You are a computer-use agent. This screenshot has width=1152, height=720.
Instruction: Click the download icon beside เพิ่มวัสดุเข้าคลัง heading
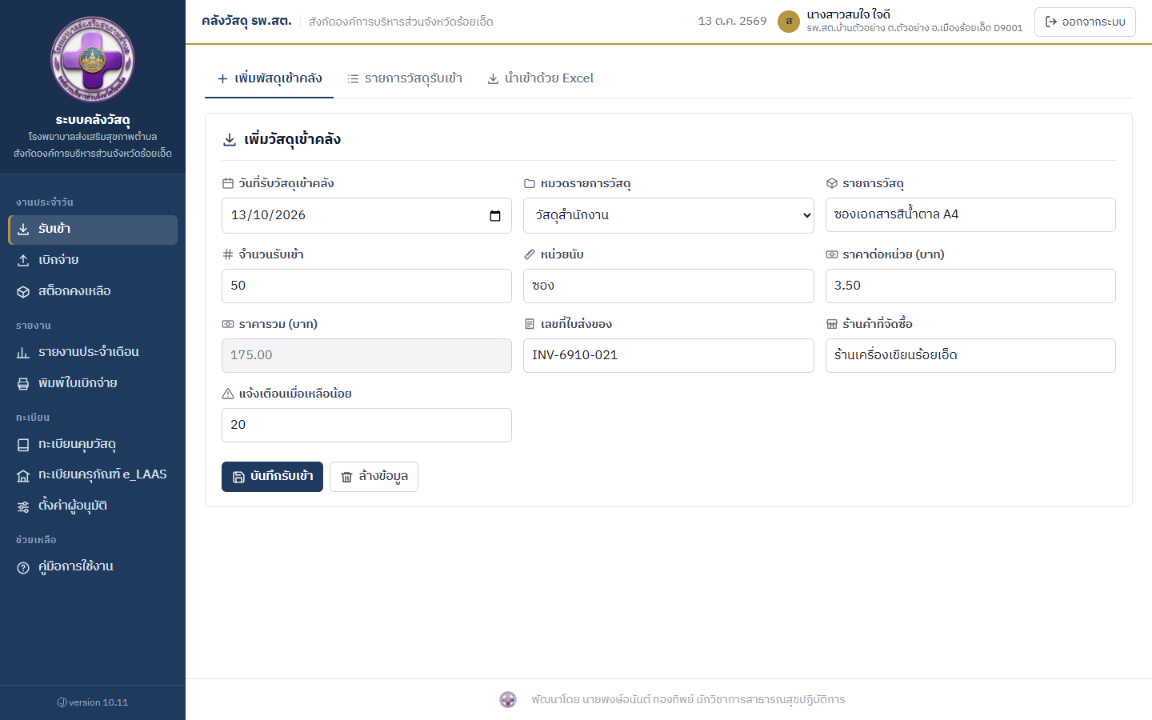230,140
